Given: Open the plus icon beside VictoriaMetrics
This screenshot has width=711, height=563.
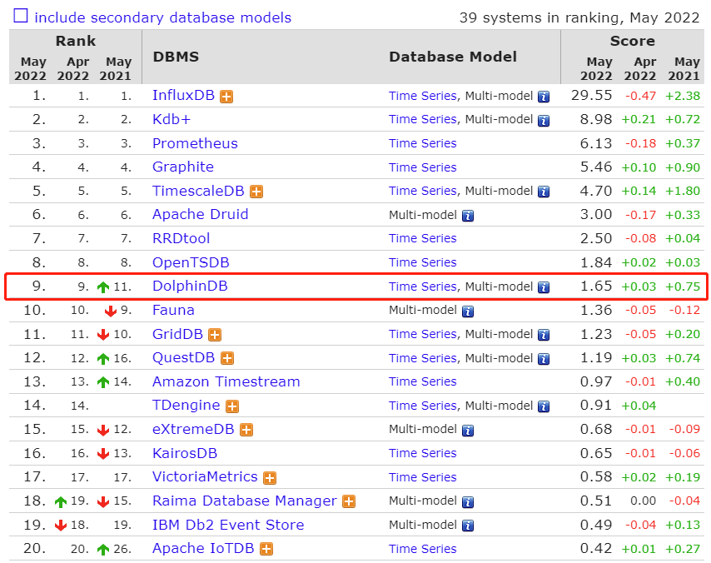Looking at the screenshot, I should [270, 478].
